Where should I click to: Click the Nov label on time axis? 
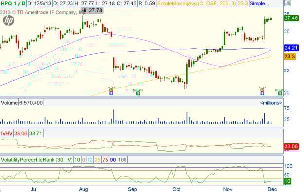click(x=228, y=189)
